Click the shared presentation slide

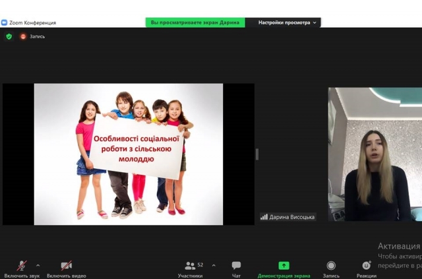tap(129, 154)
